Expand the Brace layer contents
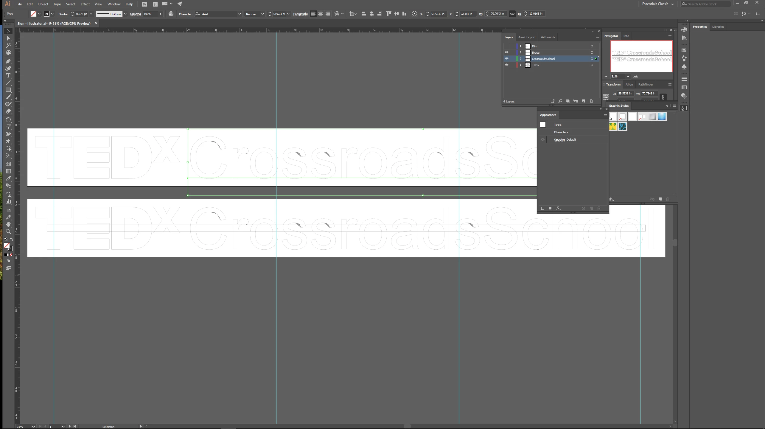This screenshot has height=429, width=765. coord(520,52)
